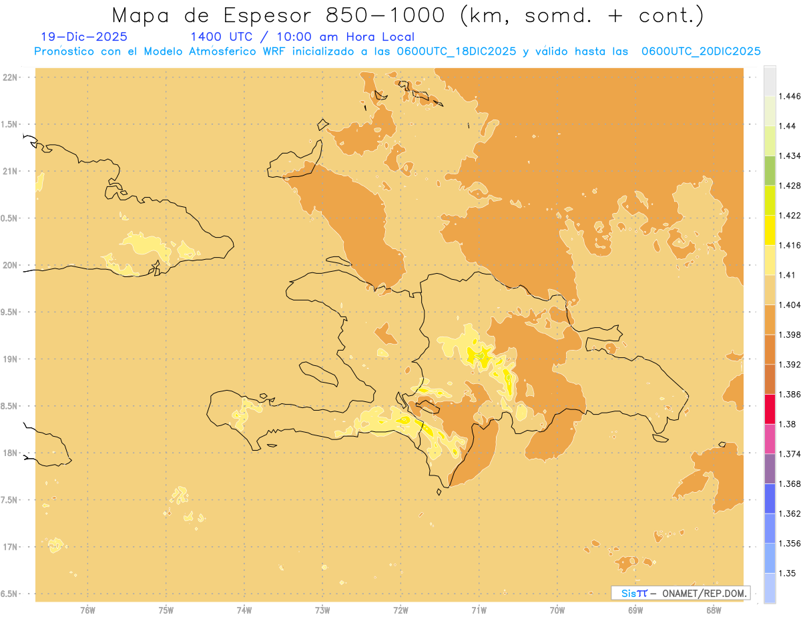This screenshot has height=619, width=801.
Task: Click the 'Pronostico con el Modelo Atmosferico WRF' line
Action: pyautogui.click(x=397, y=51)
